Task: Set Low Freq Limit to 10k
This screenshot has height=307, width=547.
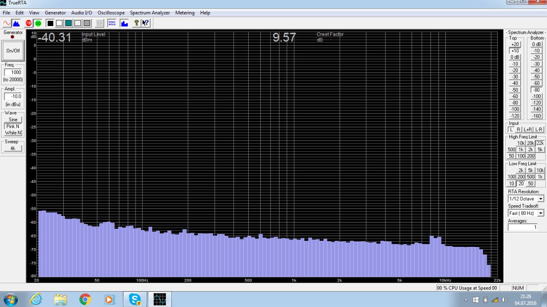Action: (540, 170)
